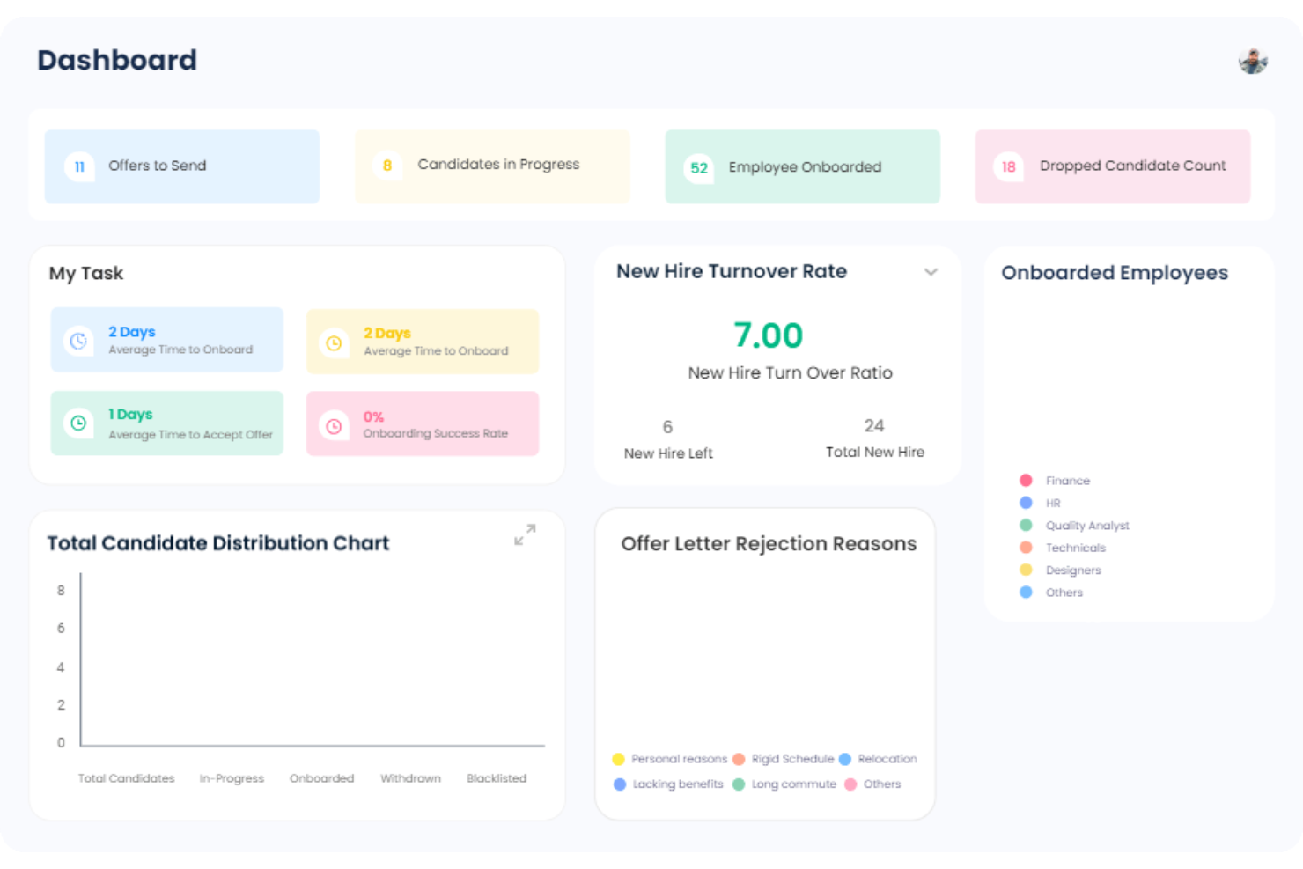Click the Offers to Send card
Viewport: 1303px width, 869px height.
(182, 166)
